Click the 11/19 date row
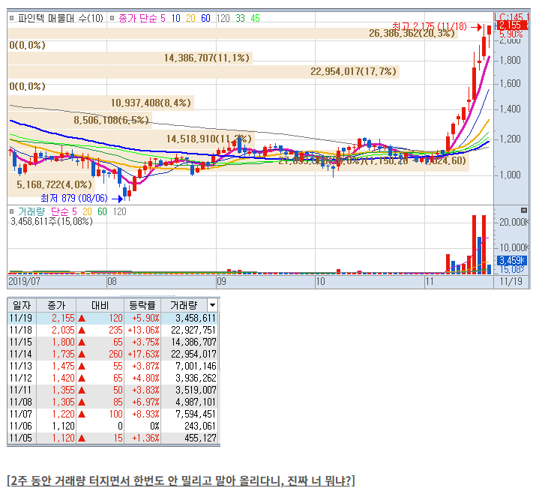 [112, 318]
